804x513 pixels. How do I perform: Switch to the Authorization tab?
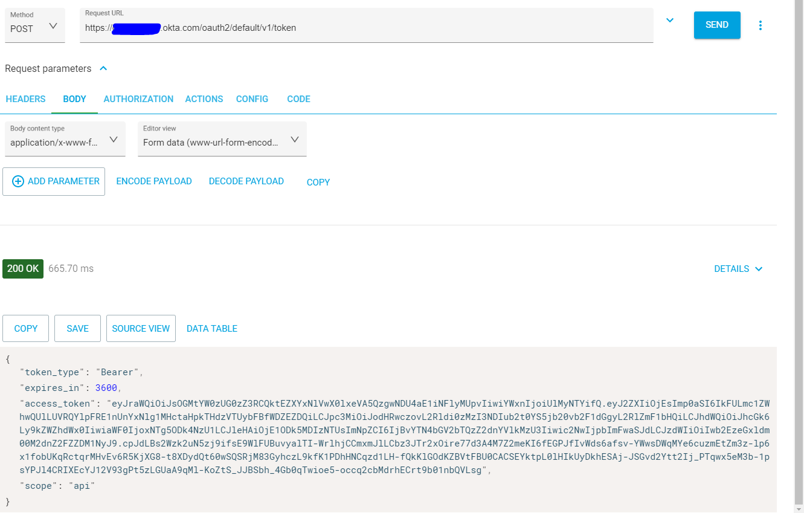pos(138,99)
